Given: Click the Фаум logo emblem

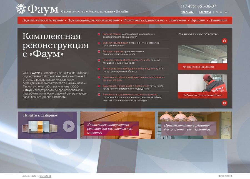Looking at the screenshot, I should [21, 9].
